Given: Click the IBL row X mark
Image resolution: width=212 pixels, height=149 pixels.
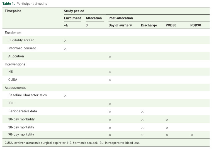Looking at the screenshot, I should coord(110,104).
